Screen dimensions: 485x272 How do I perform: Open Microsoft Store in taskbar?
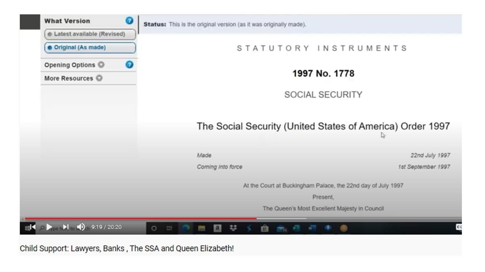(x=265, y=228)
